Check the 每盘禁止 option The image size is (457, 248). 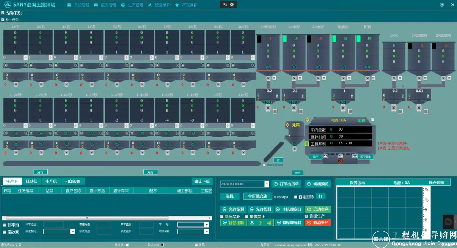pos(247,217)
